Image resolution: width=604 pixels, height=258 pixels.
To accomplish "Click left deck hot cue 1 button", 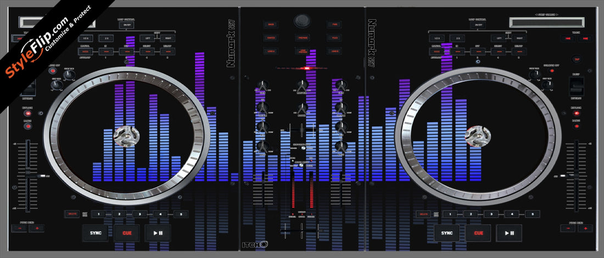I will 99,214.
